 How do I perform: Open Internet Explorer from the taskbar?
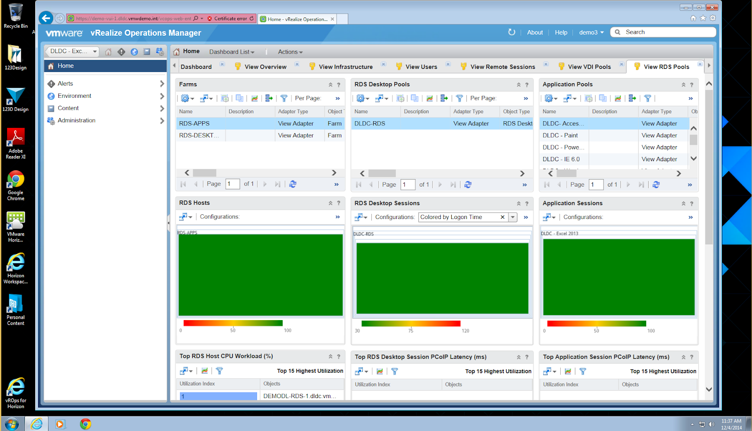click(x=36, y=424)
